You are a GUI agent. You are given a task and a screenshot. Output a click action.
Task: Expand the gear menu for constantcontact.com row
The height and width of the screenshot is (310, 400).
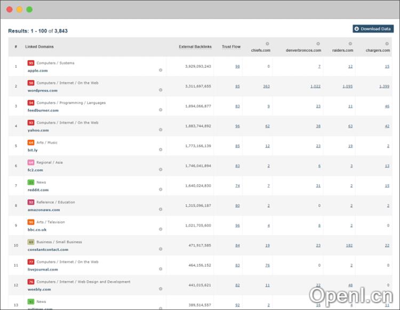(x=161, y=249)
